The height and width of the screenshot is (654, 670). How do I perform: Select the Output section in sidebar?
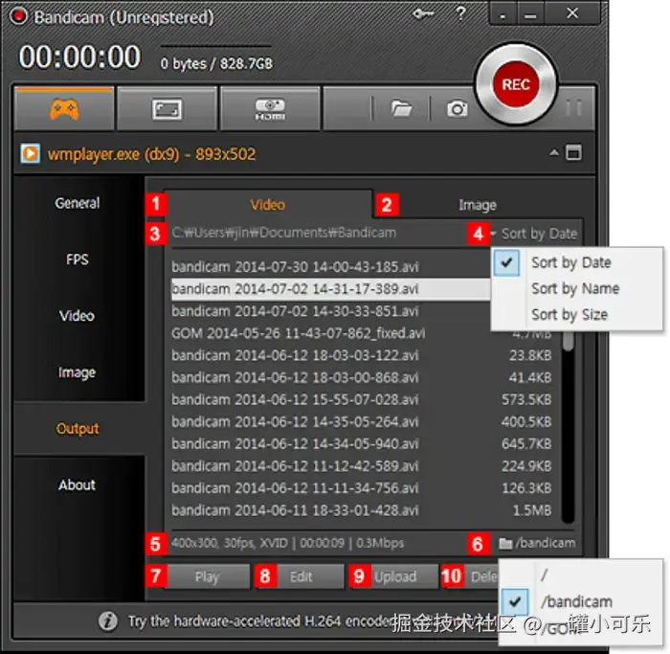(78, 428)
